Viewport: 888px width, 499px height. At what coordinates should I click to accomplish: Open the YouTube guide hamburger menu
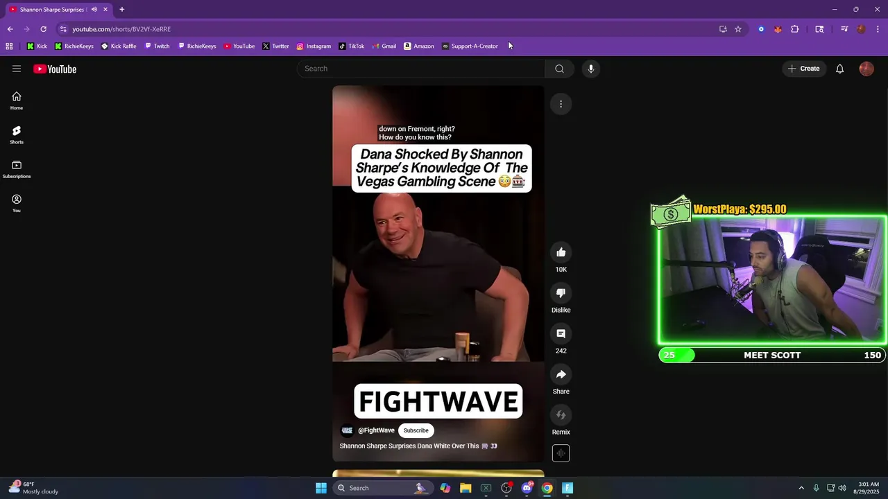[x=17, y=69]
